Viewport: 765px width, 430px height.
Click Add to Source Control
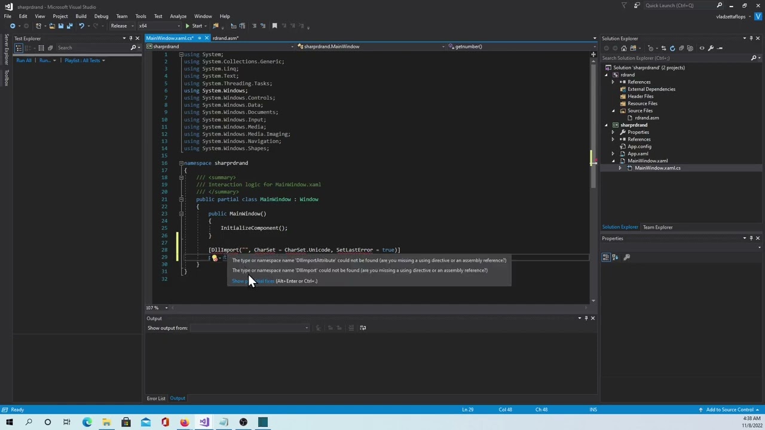[x=729, y=410]
